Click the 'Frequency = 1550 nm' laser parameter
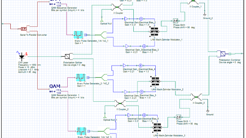The width and height of the screenshot is (246, 138). point(29,65)
